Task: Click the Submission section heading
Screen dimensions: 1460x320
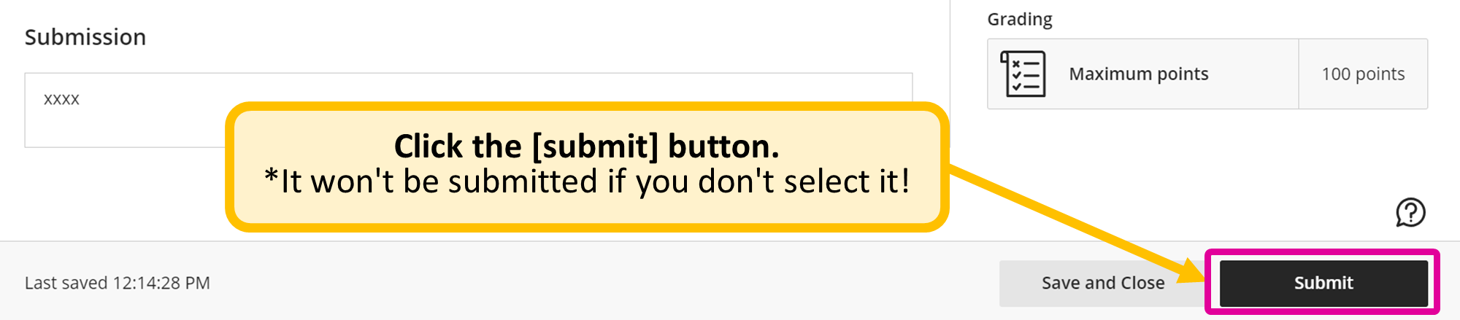Action: [85, 37]
